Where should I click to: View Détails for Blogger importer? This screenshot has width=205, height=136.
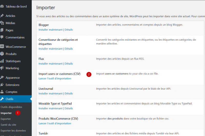click(69, 30)
